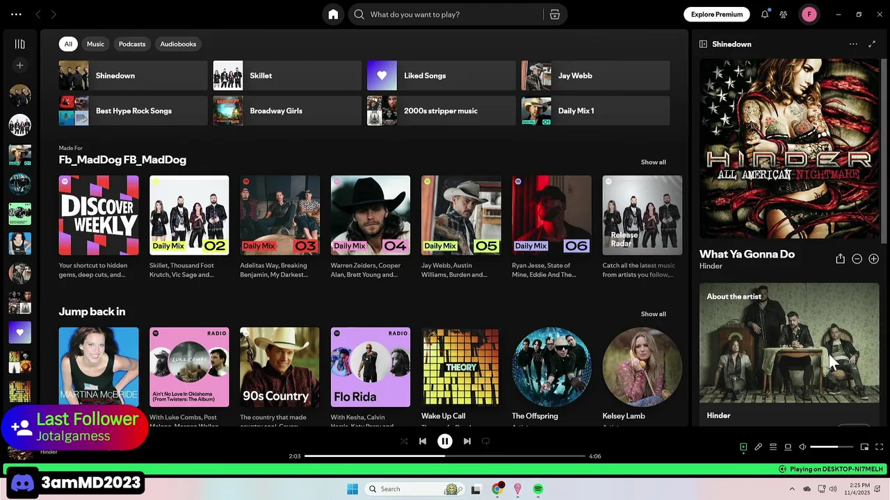Toggle repeat mode
The height and width of the screenshot is (500, 890).
click(x=486, y=441)
